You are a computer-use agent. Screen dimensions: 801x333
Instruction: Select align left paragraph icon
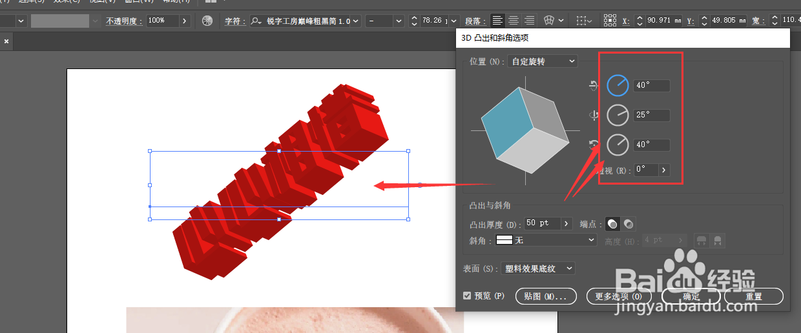(x=497, y=21)
